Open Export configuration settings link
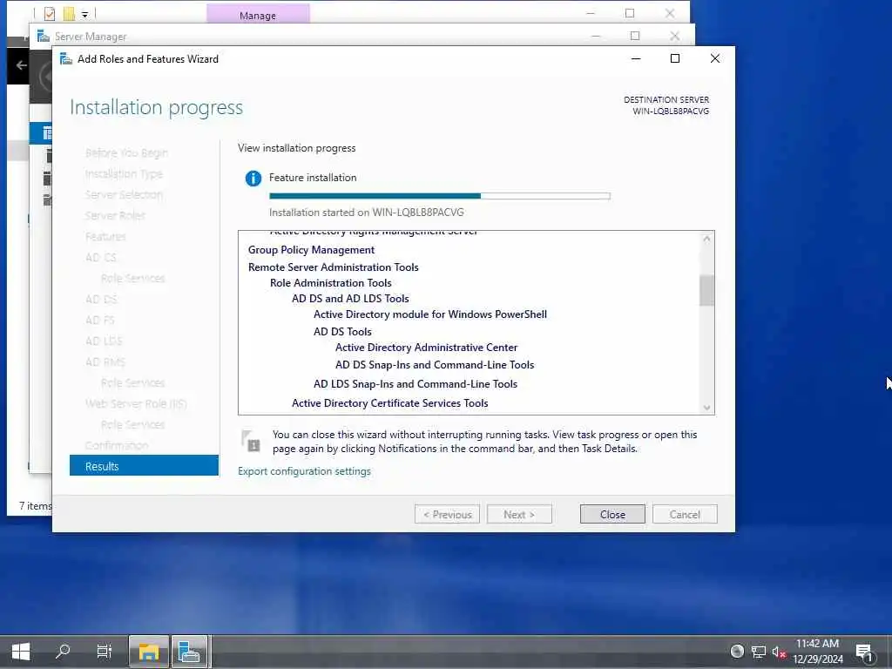892x669 pixels. tap(304, 471)
